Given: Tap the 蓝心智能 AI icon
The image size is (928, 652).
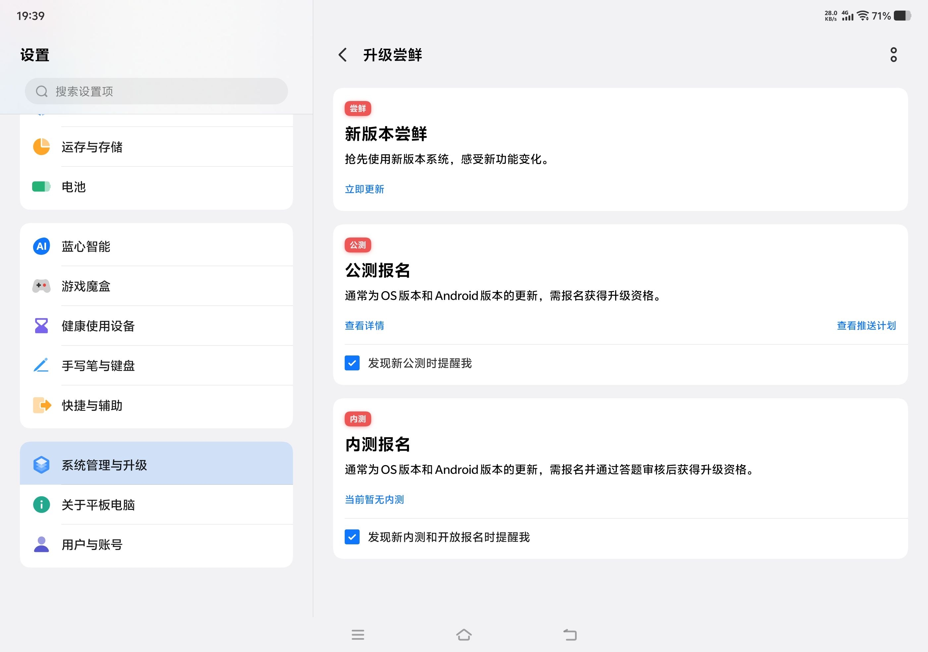Looking at the screenshot, I should pos(41,246).
